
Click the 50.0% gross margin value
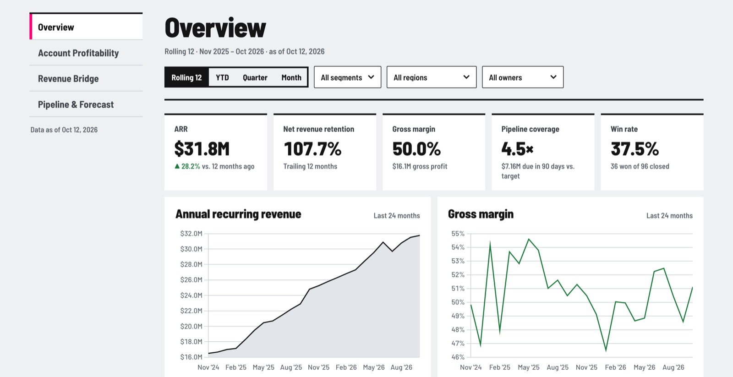416,149
